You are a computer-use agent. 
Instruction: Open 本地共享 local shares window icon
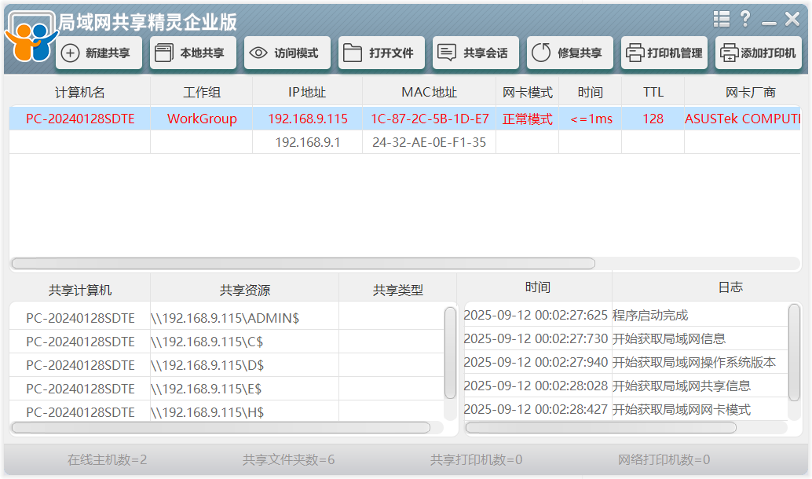[x=163, y=53]
